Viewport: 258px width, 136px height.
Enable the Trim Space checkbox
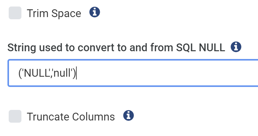15,13
